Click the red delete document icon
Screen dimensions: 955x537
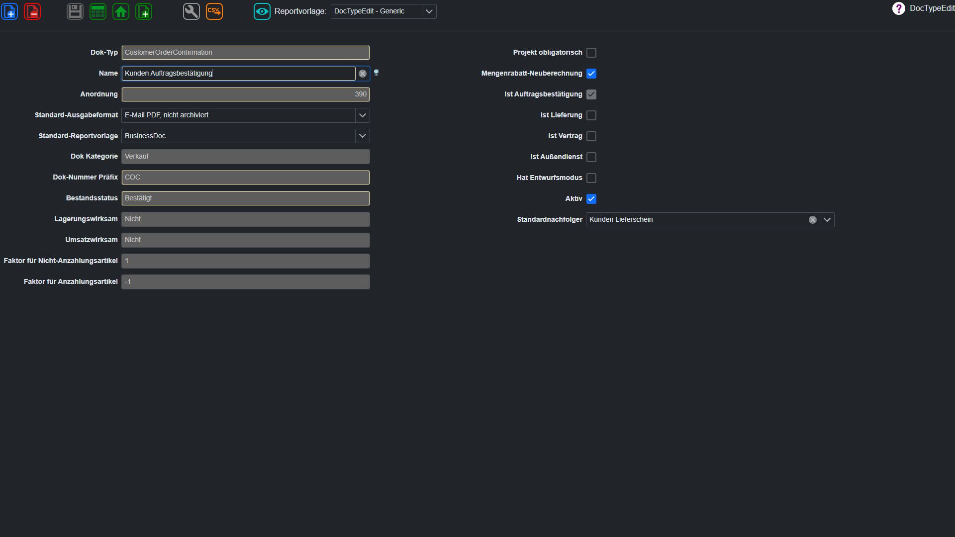coord(32,11)
